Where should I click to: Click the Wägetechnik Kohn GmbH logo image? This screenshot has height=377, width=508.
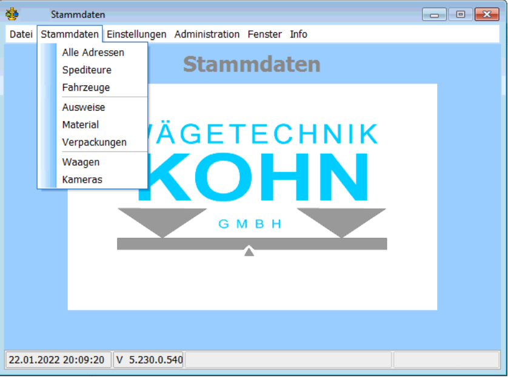pyautogui.click(x=252, y=197)
